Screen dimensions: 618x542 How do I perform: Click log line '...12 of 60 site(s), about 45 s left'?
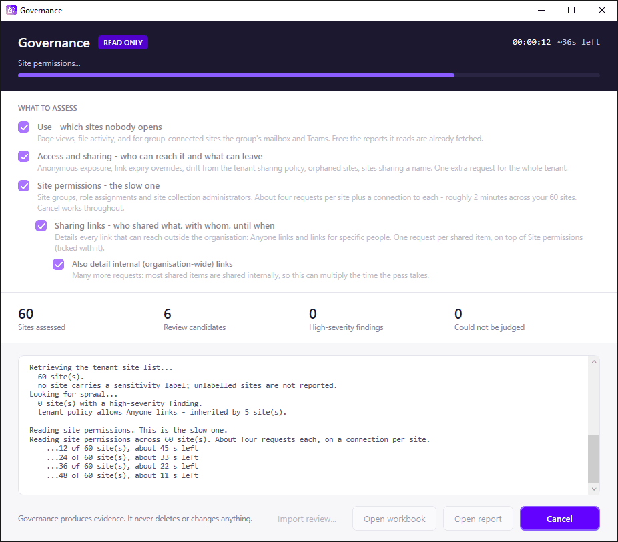122,448
